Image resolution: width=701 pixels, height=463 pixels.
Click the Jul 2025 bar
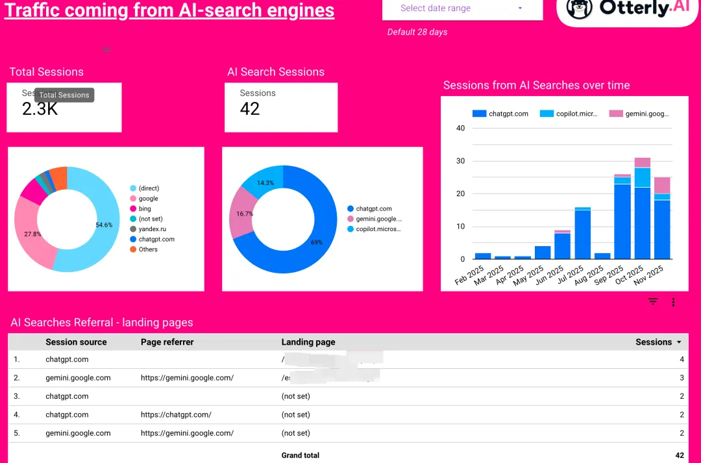tap(582, 233)
